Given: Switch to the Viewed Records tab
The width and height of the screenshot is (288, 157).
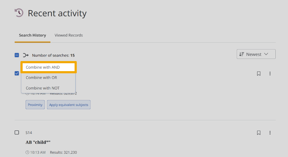Looking at the screenshot, I should coord(69,35).
